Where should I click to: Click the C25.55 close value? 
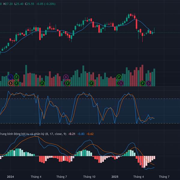pyautogui.click(x=29, y=4)
